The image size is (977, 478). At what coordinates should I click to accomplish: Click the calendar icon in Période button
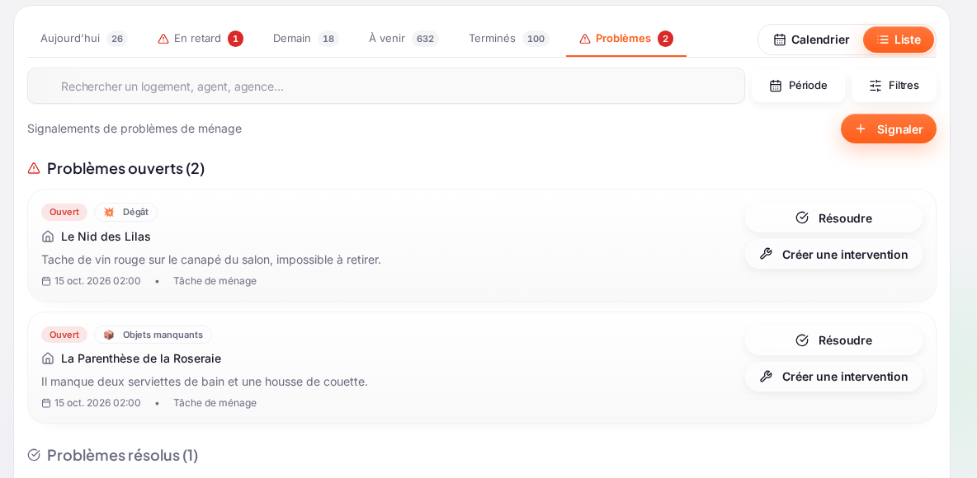[776, 85]
